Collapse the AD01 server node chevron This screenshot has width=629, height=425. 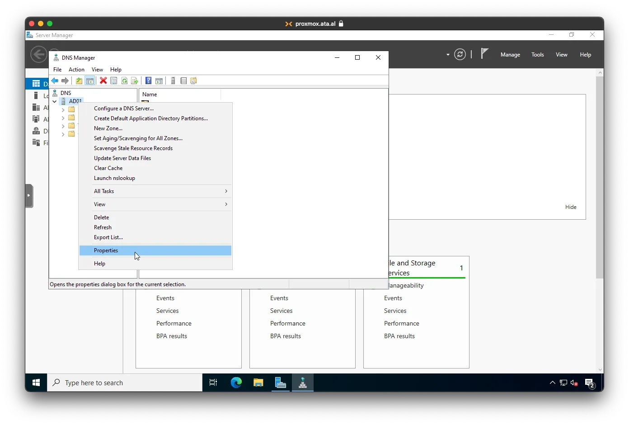click(x=55, y=101)
